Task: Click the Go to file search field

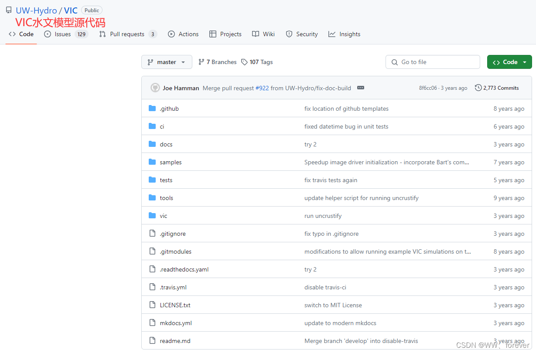Action: (x=433, y=62)
